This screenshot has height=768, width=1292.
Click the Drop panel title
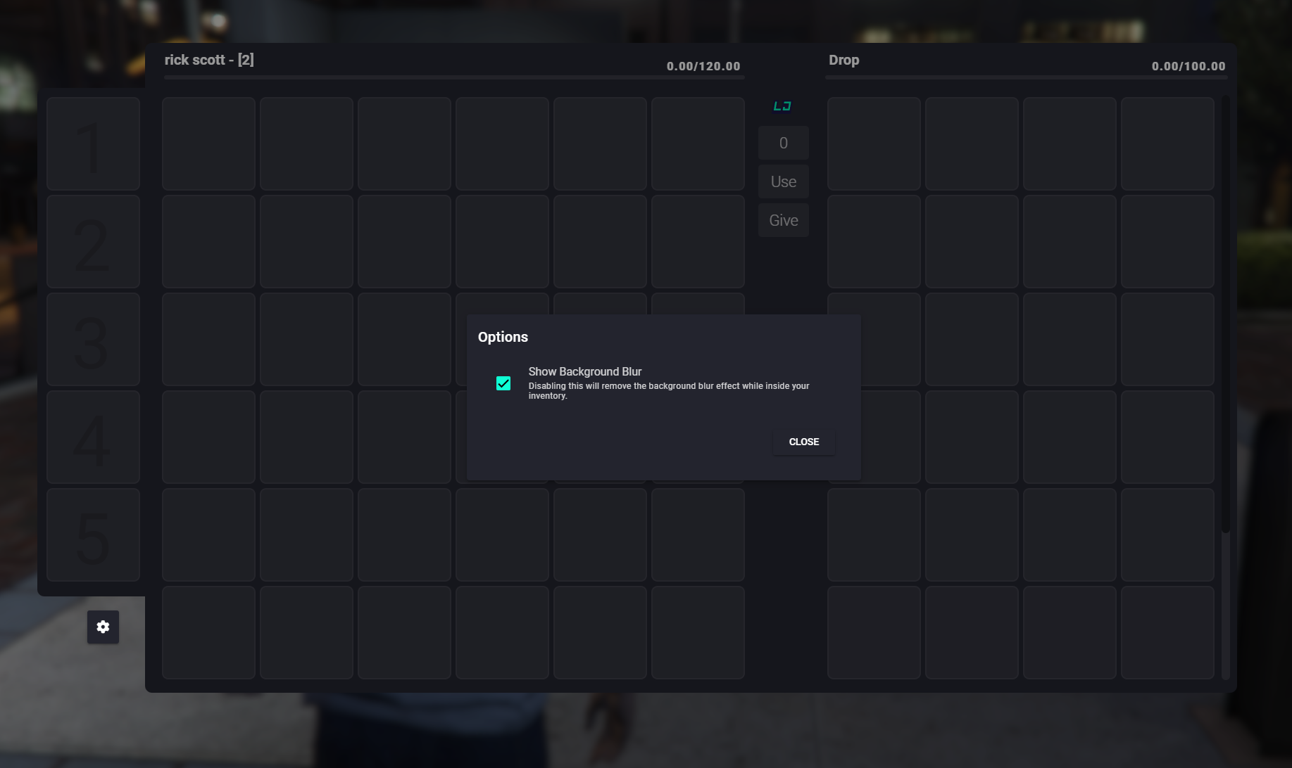843,60
